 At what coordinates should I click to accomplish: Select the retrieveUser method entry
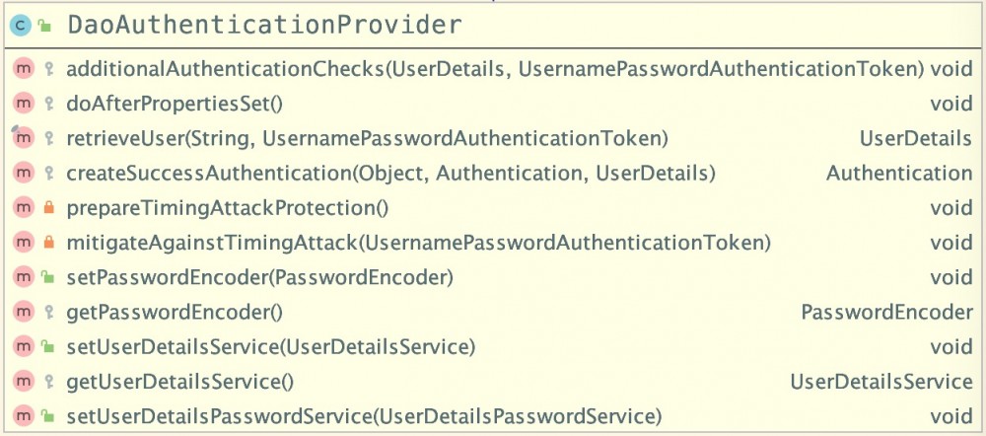[367, 138]
